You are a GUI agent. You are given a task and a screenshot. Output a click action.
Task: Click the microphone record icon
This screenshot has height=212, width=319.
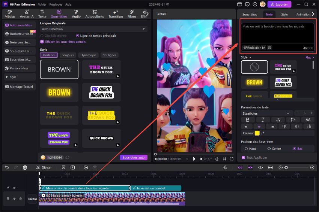coord(225,167)
